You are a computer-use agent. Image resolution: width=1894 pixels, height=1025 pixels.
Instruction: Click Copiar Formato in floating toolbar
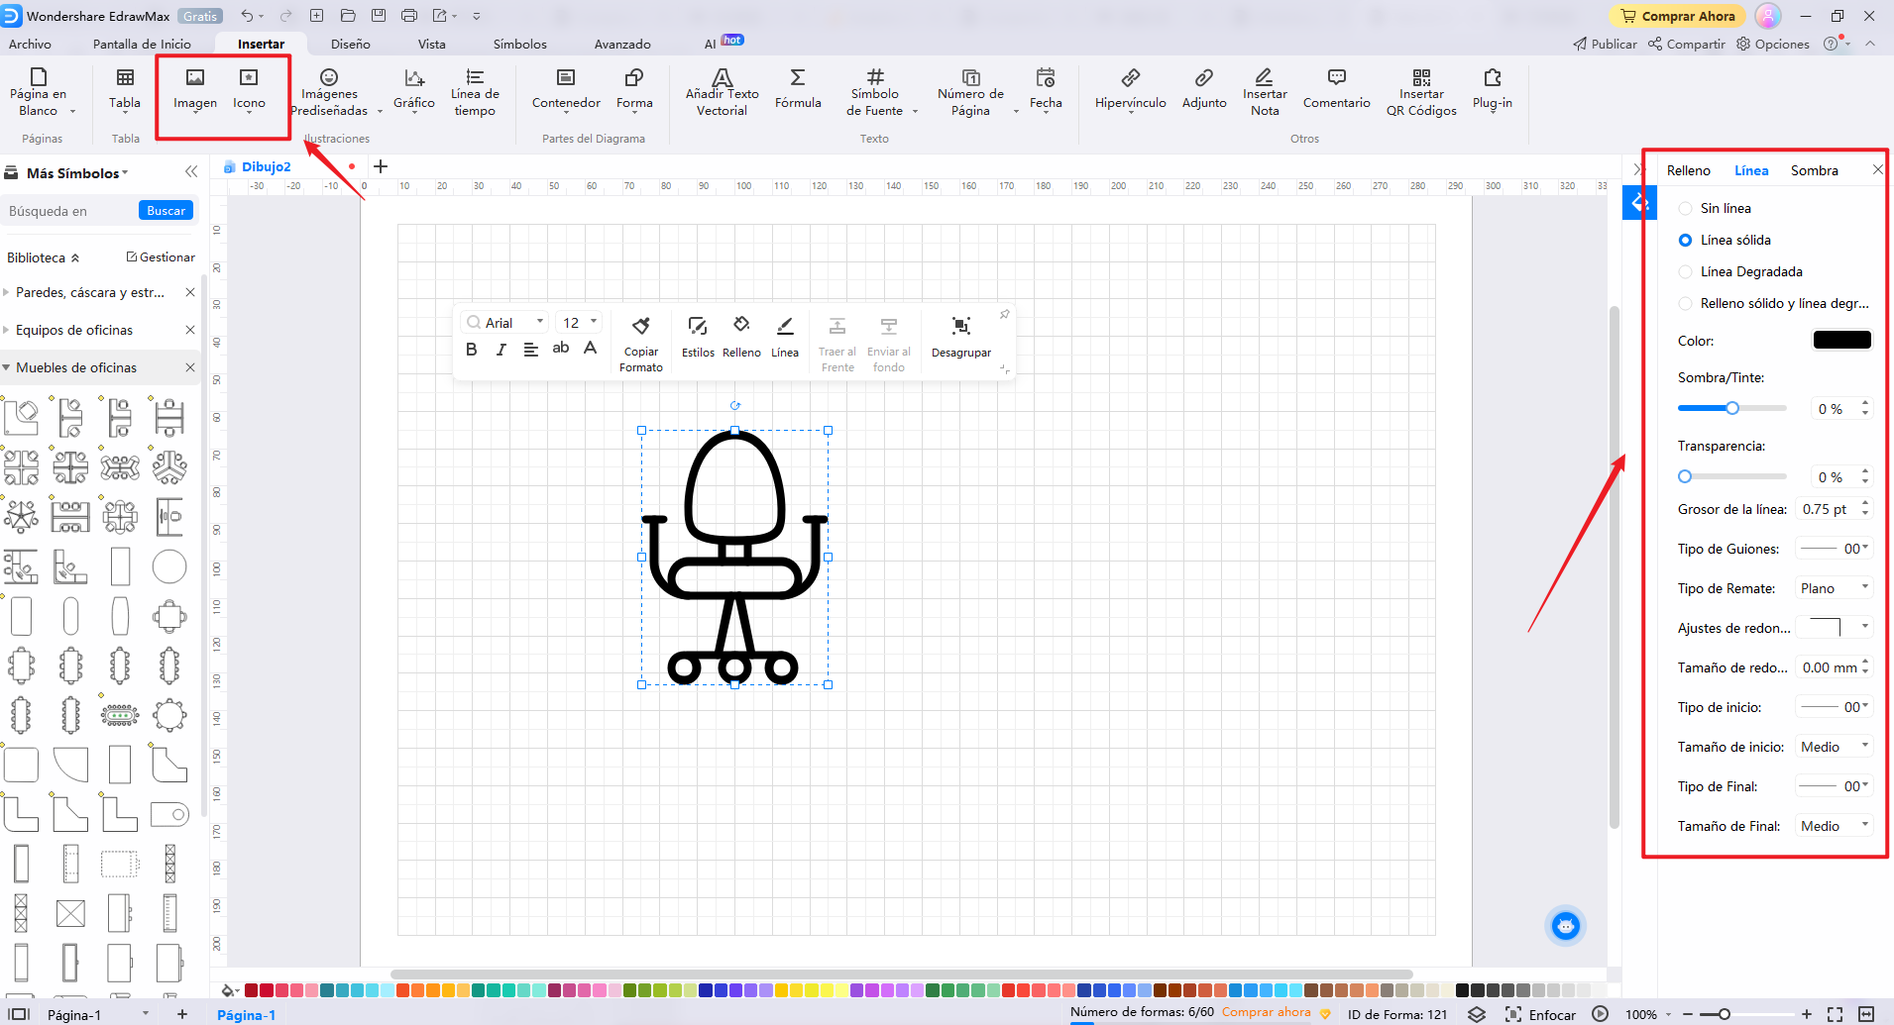pyautogui.click(x=641, y=343)
